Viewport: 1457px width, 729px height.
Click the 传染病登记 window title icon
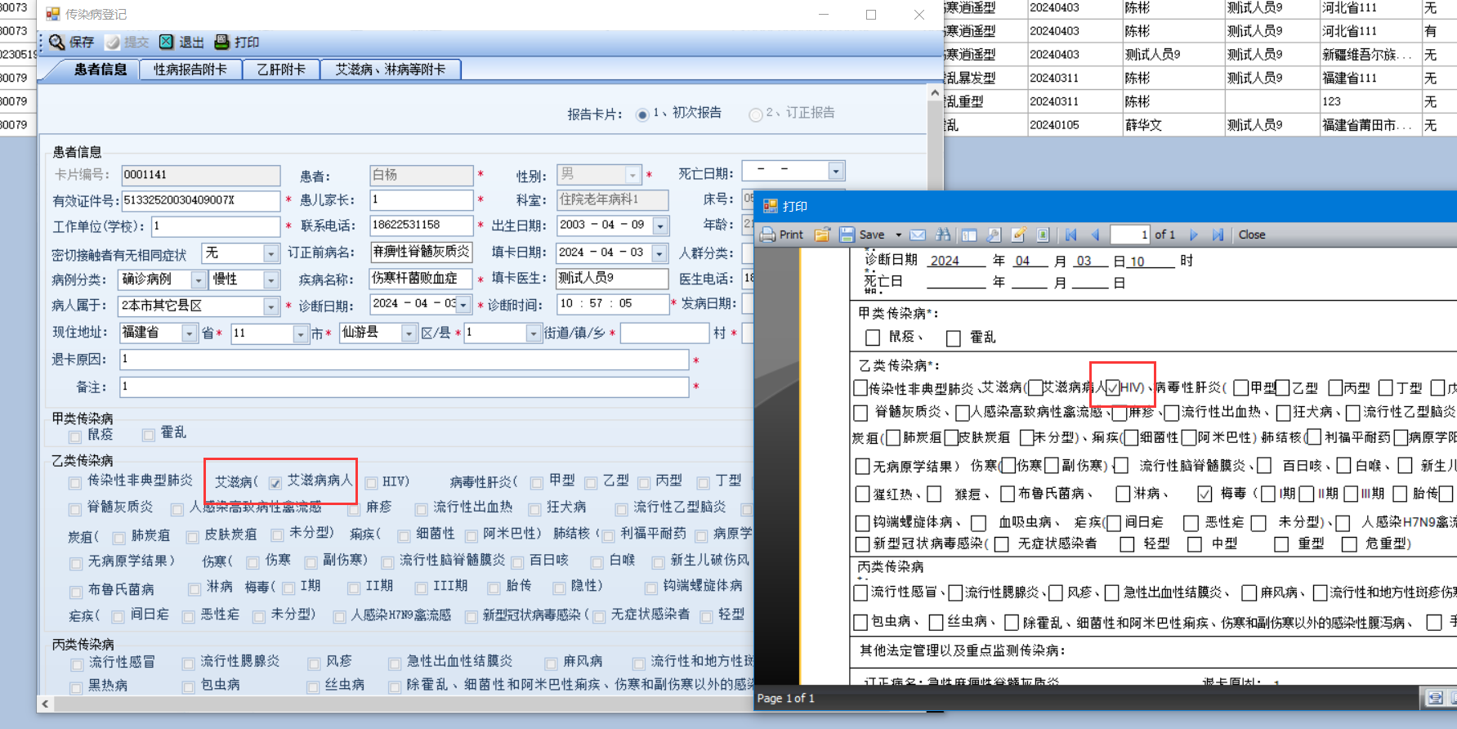click(53, 14)
